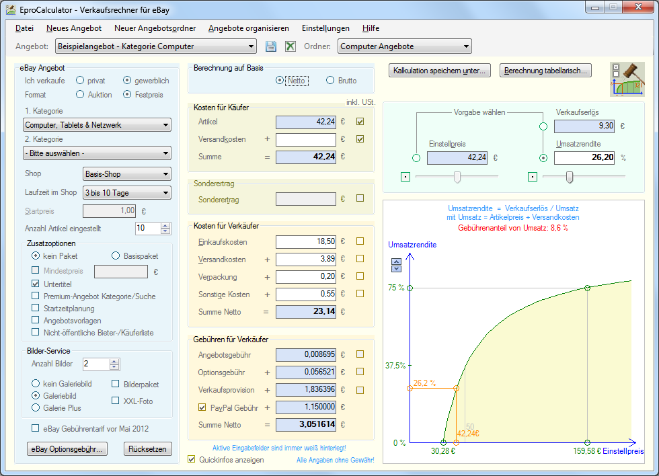Click the Rücksetzen button
Image resolution: width=659 pixels, height=476 pixels.
[x=147, y=448]
